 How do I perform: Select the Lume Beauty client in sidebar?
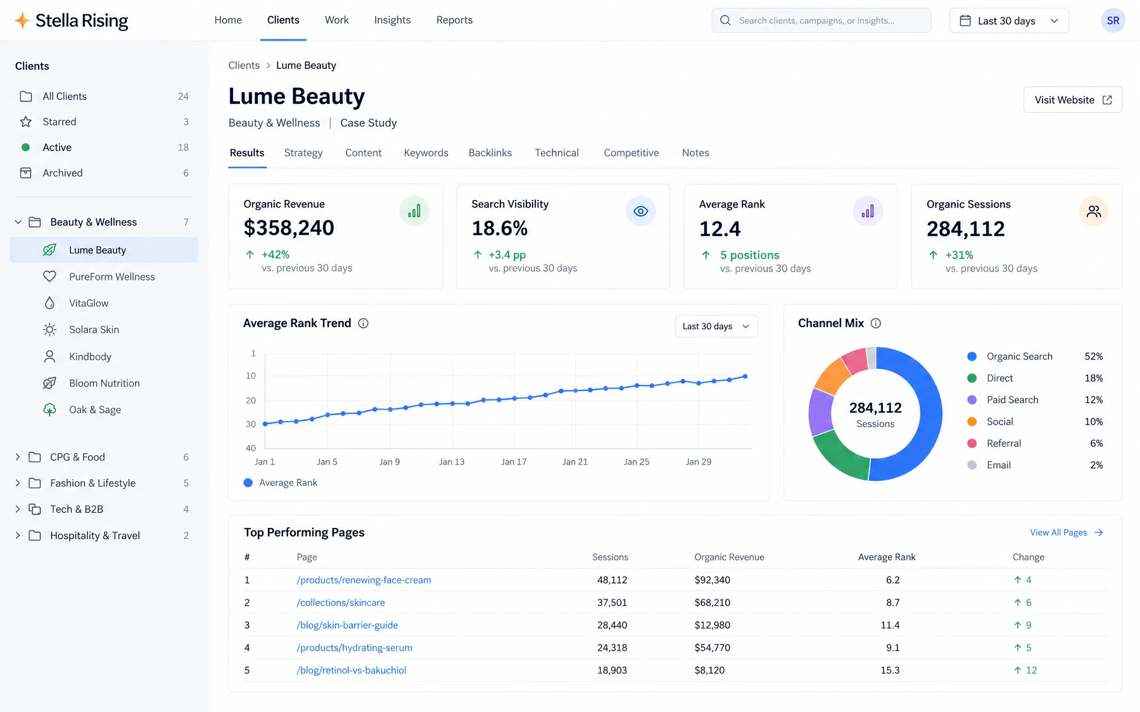104,250
